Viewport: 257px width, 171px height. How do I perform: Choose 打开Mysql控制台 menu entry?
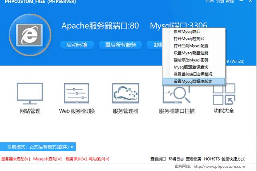(x=194, y=39)
